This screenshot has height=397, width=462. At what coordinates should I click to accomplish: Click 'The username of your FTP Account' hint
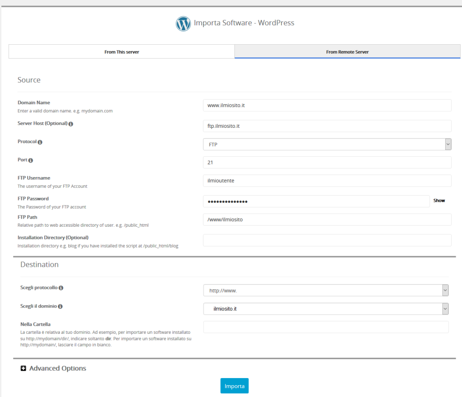click(x=52, y=187)
